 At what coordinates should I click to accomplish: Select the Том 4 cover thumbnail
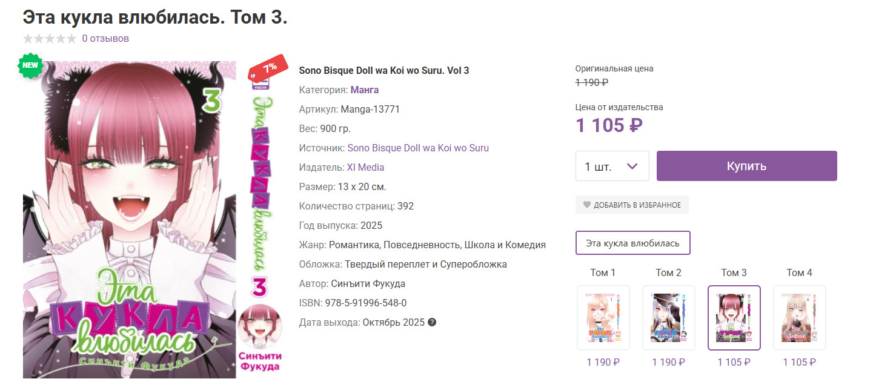[799, 318]
